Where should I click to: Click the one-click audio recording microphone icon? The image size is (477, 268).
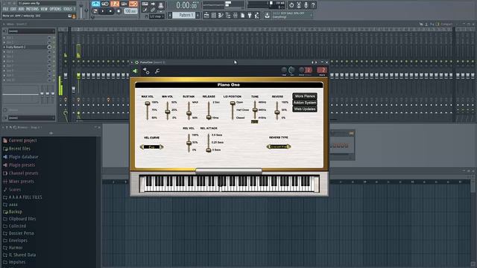point(306,5)
